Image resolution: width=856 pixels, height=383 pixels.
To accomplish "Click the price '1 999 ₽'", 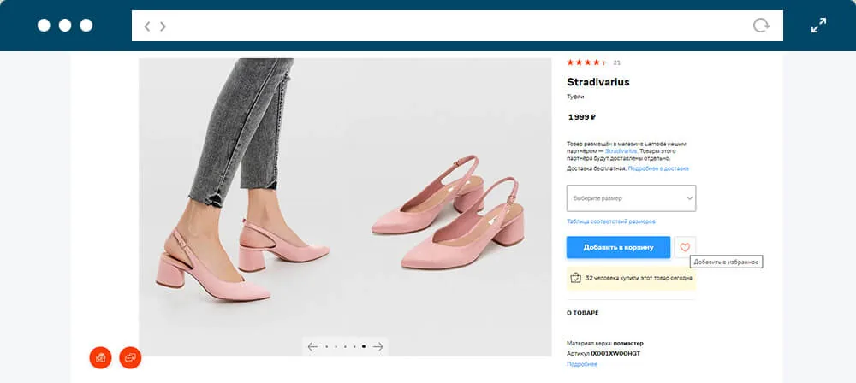I will pyautogui.click(x=581, y=117).
